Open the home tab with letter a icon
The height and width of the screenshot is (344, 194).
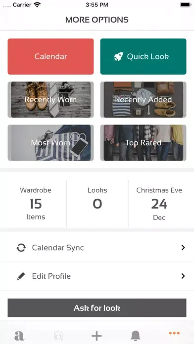tap(19, 336)
